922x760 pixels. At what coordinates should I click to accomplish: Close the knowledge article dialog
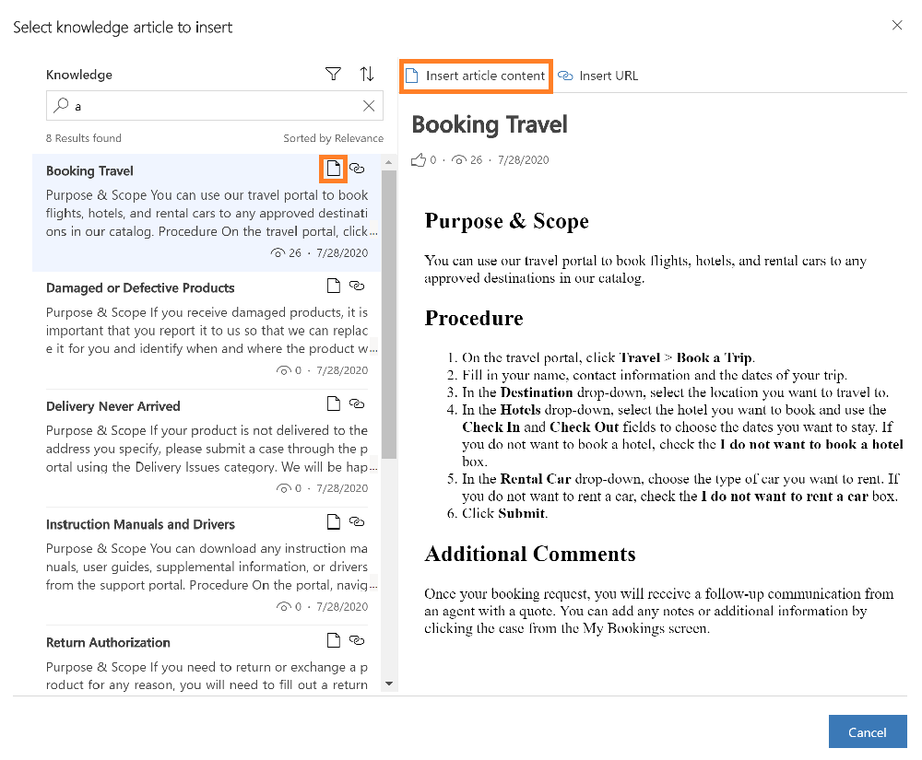[896, 25]
